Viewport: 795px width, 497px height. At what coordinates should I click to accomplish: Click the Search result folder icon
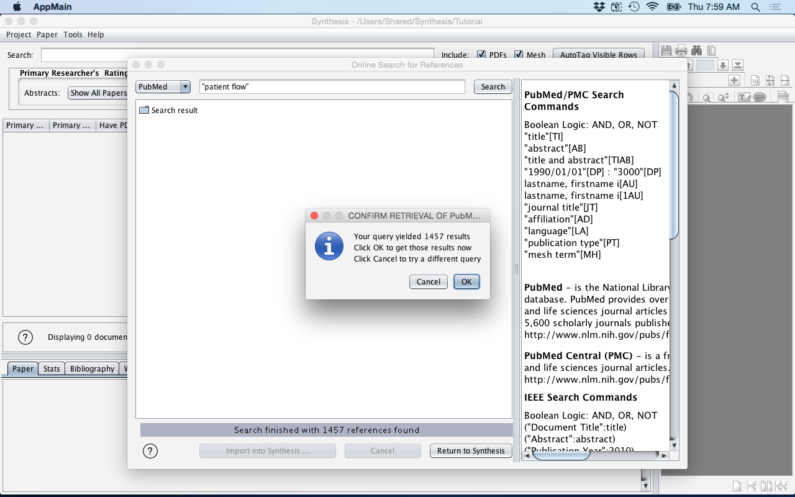[x=144, y=110]
